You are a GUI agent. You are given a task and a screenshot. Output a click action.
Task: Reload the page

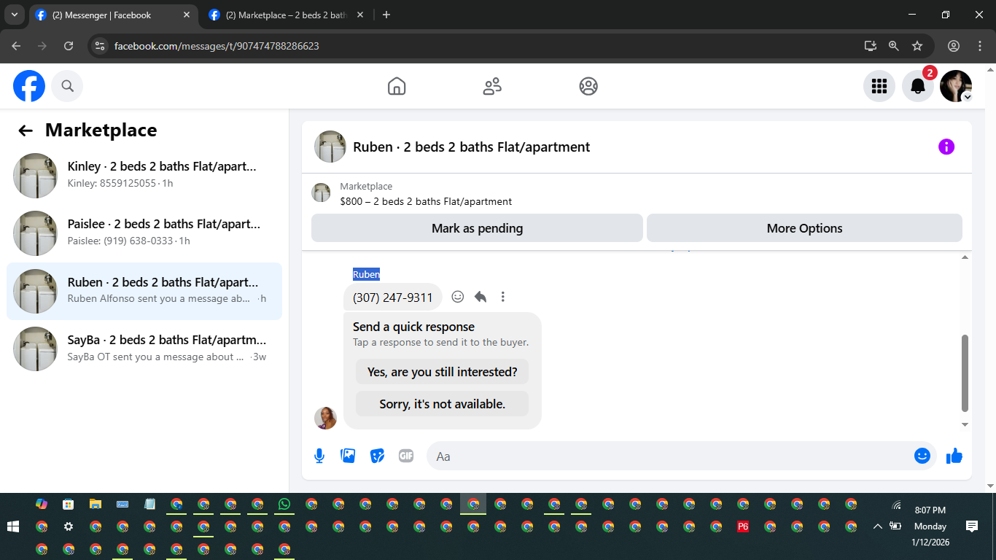[x=69, y=46]
